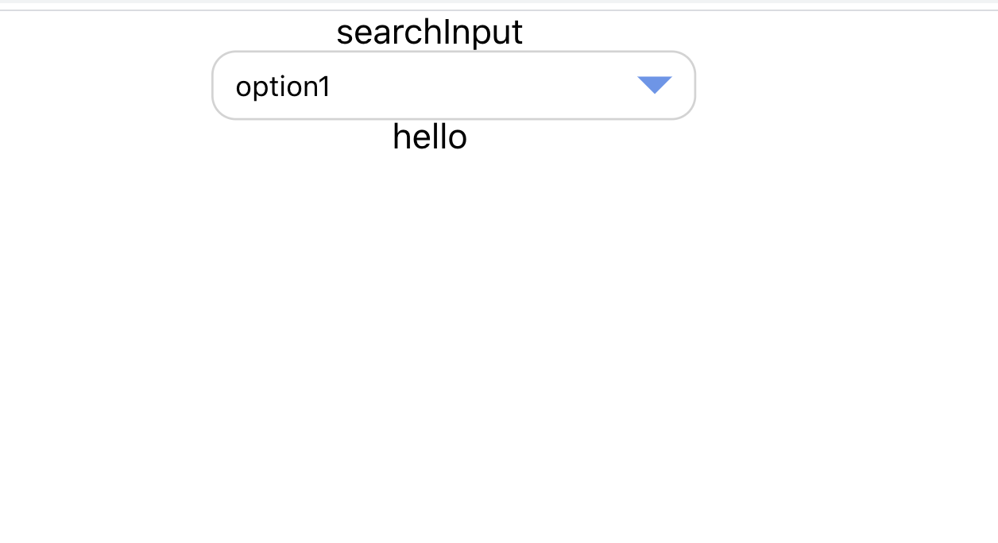Click the blue dropdown arrow icon
This screenshot has width=998, height=543.
pos(655,85)
